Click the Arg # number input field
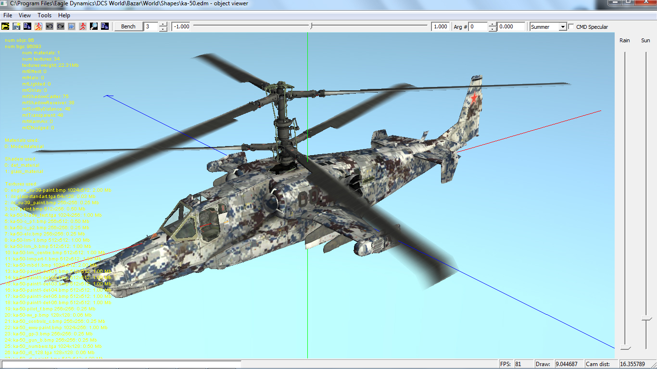The width and height of the screenshot is (657, 369). click(478, 27)
